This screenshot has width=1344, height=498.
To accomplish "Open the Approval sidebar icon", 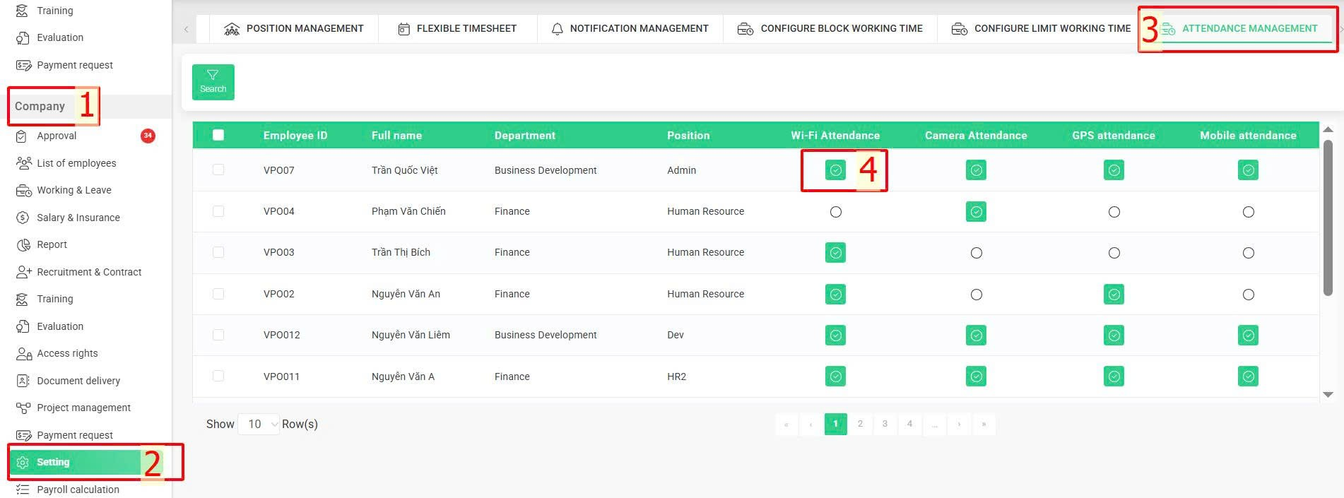I will [x=23, y=136].
